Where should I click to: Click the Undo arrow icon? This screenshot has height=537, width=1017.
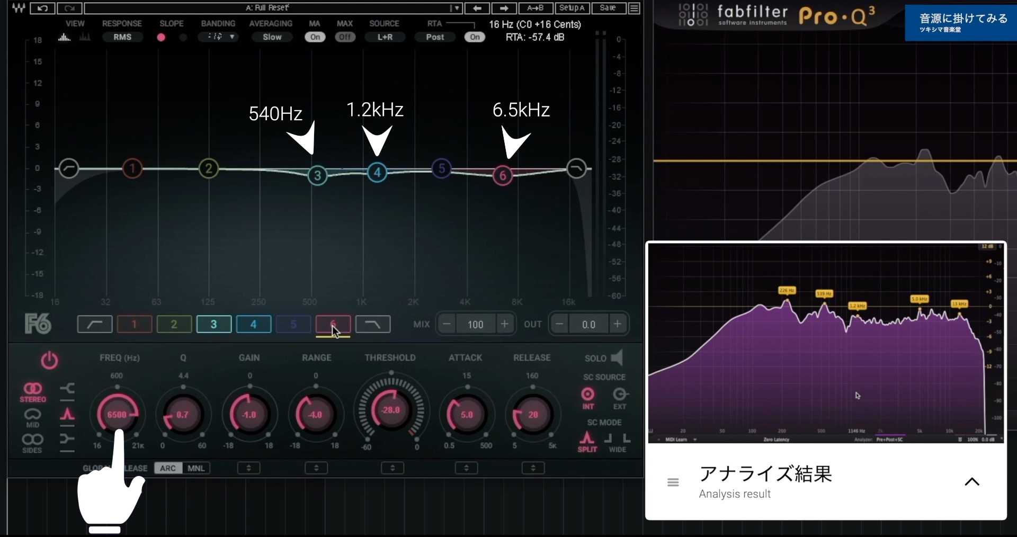(x=42, y=8)
